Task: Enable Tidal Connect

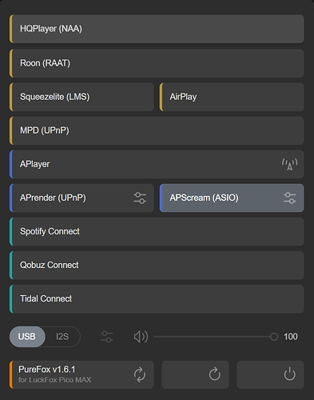Action: [157, 299]
